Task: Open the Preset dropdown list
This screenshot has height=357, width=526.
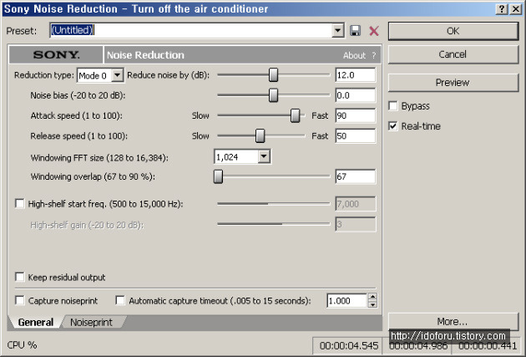Action: [x=338, y=31]
